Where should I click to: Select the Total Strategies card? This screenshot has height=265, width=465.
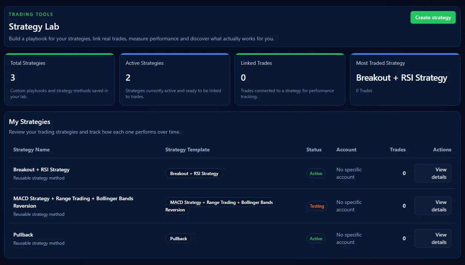59,79
